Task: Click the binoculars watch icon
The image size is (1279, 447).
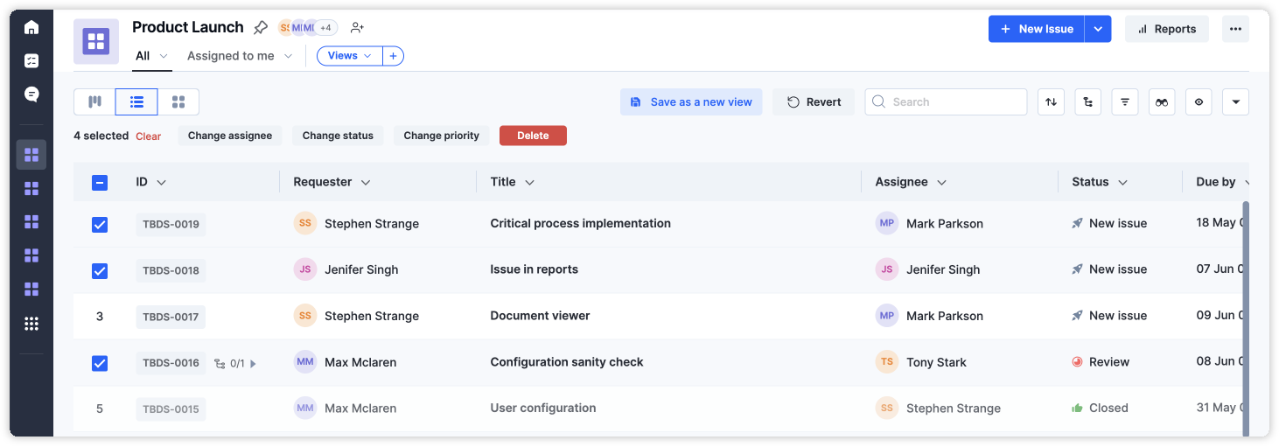Action: (1161, 102)
